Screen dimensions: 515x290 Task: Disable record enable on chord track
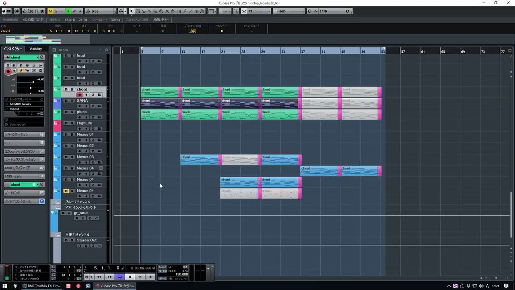pos(79,95)
